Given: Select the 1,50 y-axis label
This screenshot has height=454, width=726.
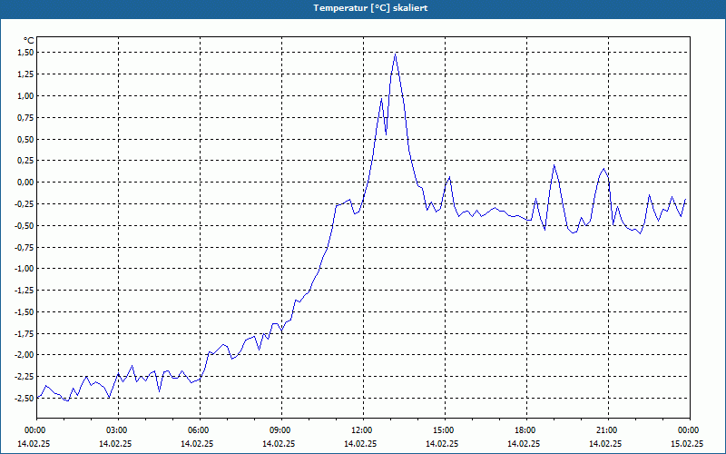Looking at the screenshot, I should [25, 53].
